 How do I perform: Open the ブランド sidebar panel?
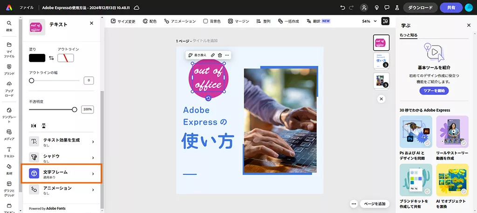point(9,70)
